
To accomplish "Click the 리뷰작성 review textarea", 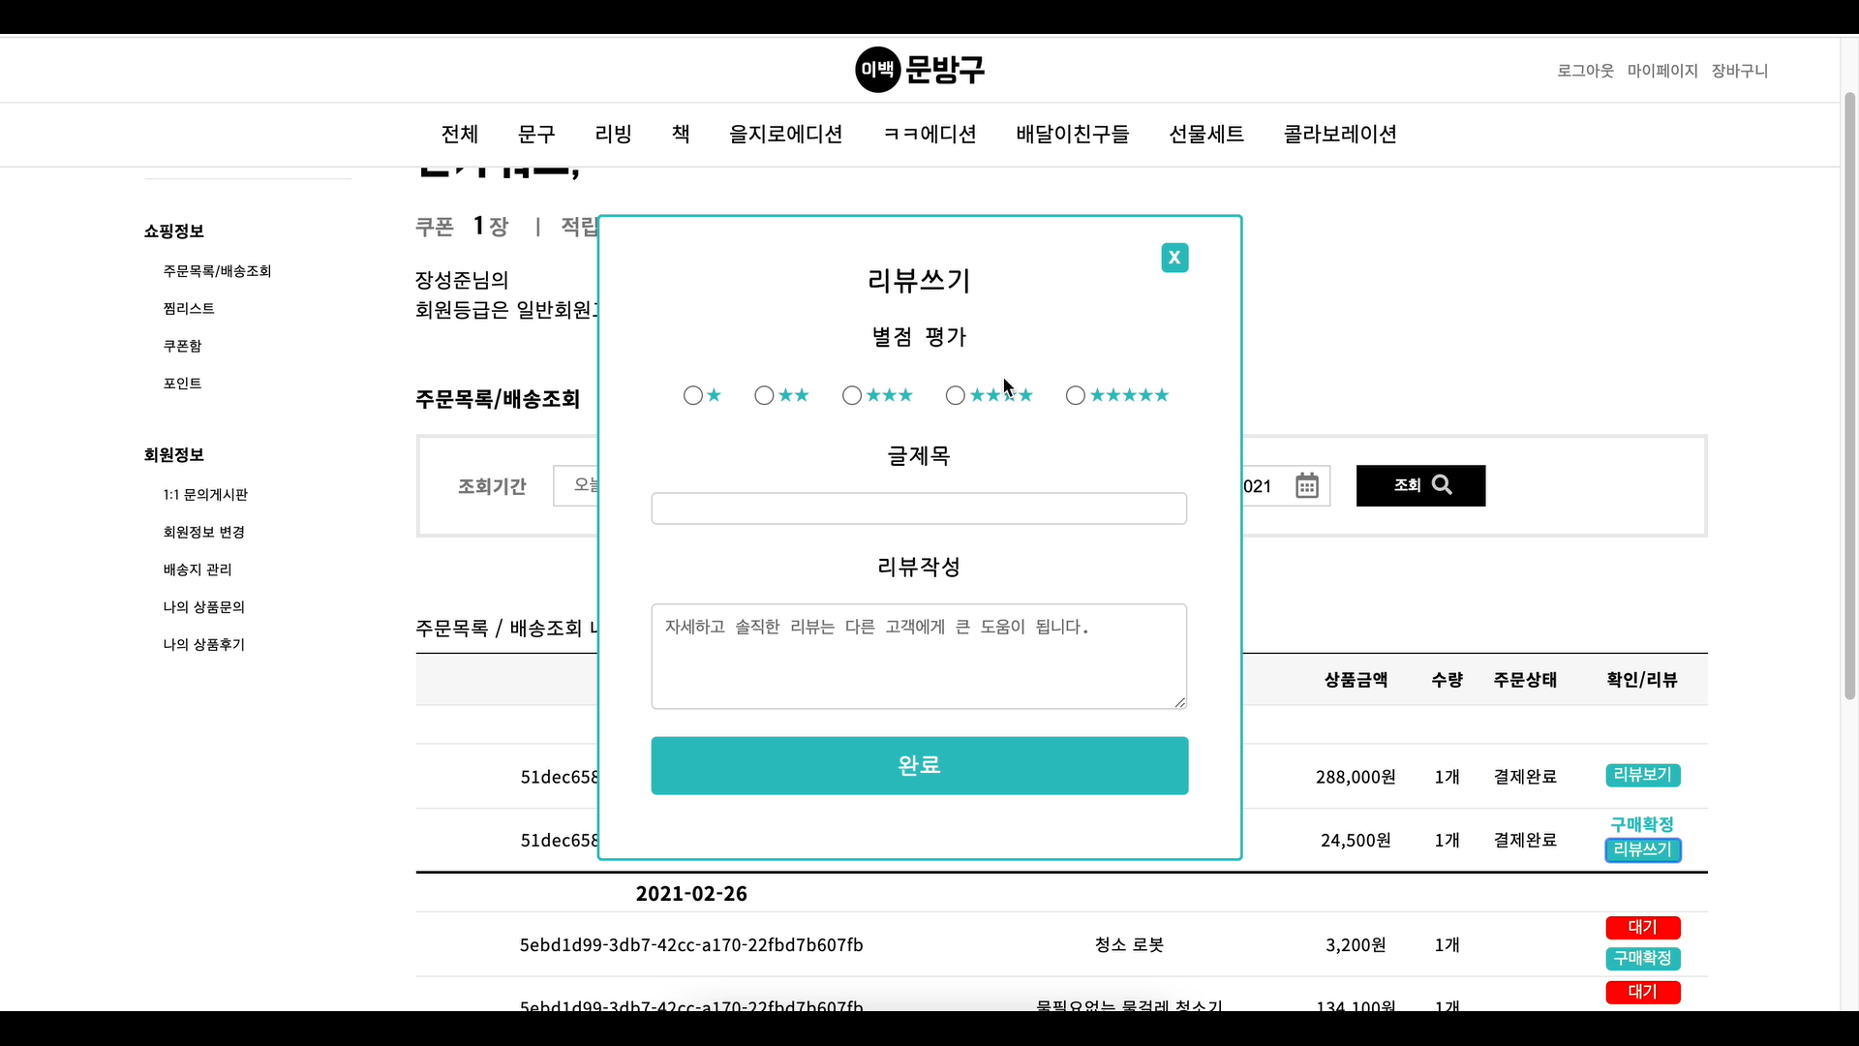I will point(919,656).
